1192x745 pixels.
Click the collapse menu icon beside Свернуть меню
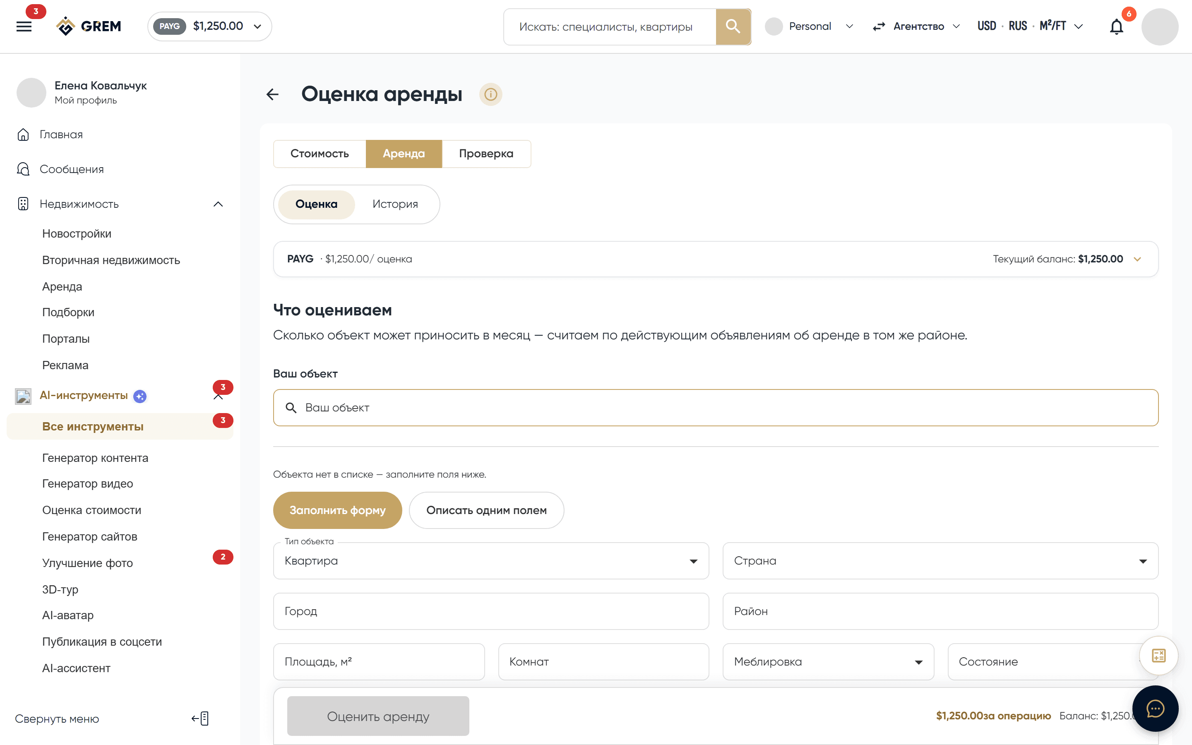click(x=200, y=719)
